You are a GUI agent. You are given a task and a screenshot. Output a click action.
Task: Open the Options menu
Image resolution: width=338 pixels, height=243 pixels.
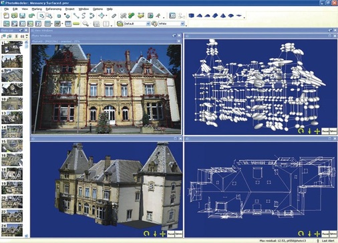pyautogui.click(x=98, y=9)
